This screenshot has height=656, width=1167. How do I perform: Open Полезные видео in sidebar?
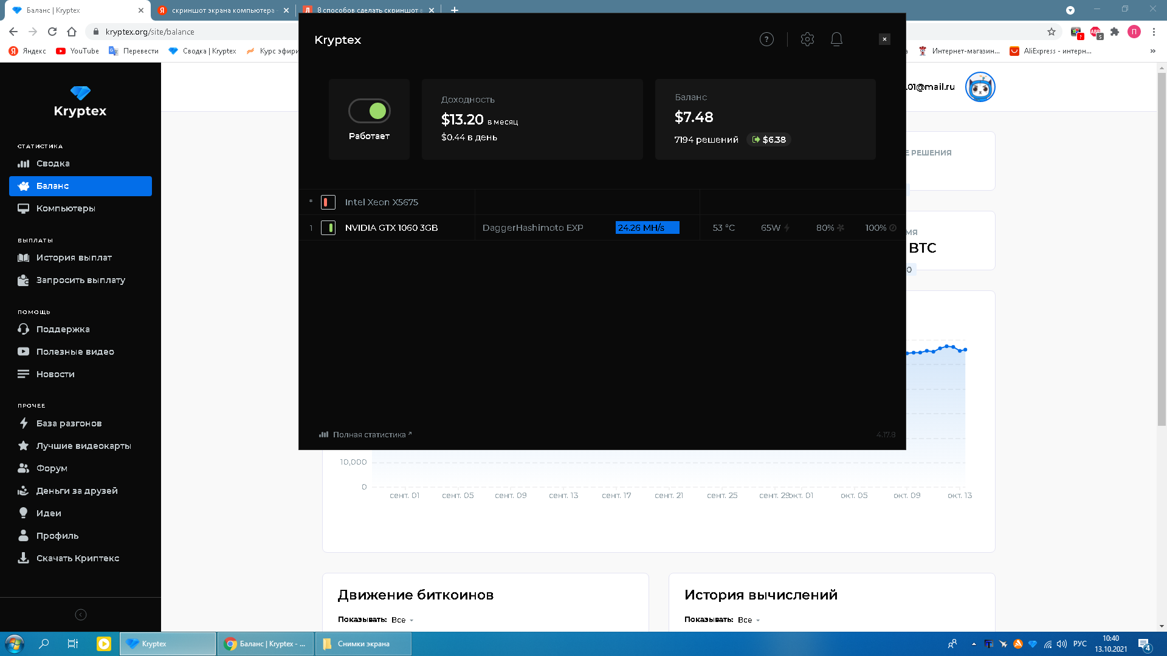pyautogui.click(x=80, y=352)
